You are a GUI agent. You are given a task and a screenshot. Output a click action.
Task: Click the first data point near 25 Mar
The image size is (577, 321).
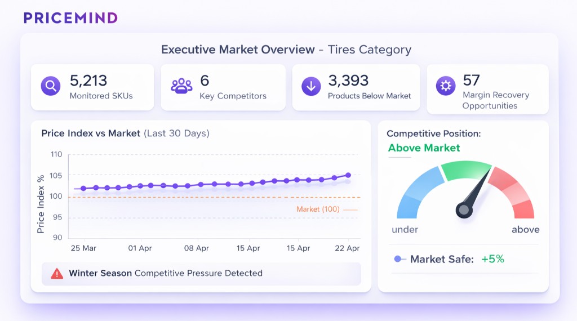(x=83, y=189)
